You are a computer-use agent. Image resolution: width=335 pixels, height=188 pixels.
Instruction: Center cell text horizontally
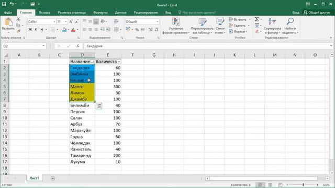click(91, 29)
